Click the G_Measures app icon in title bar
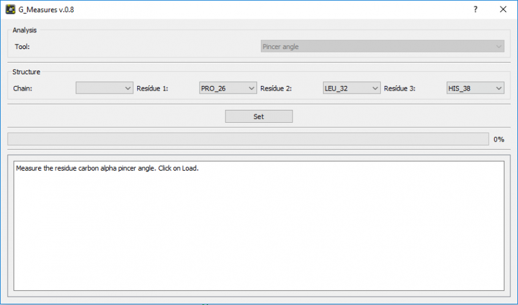 10,10
